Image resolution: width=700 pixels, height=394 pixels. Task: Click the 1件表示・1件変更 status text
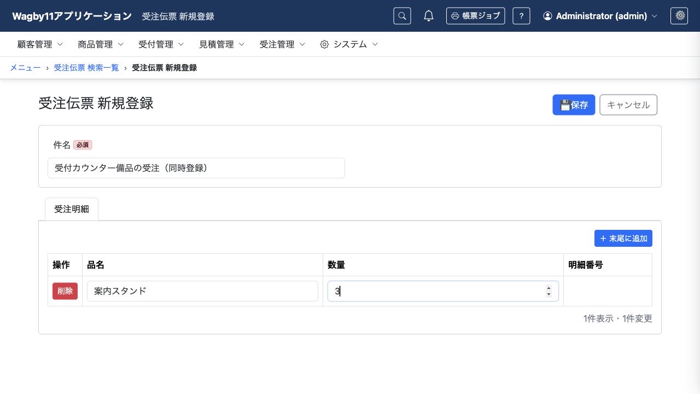(618, 318)
